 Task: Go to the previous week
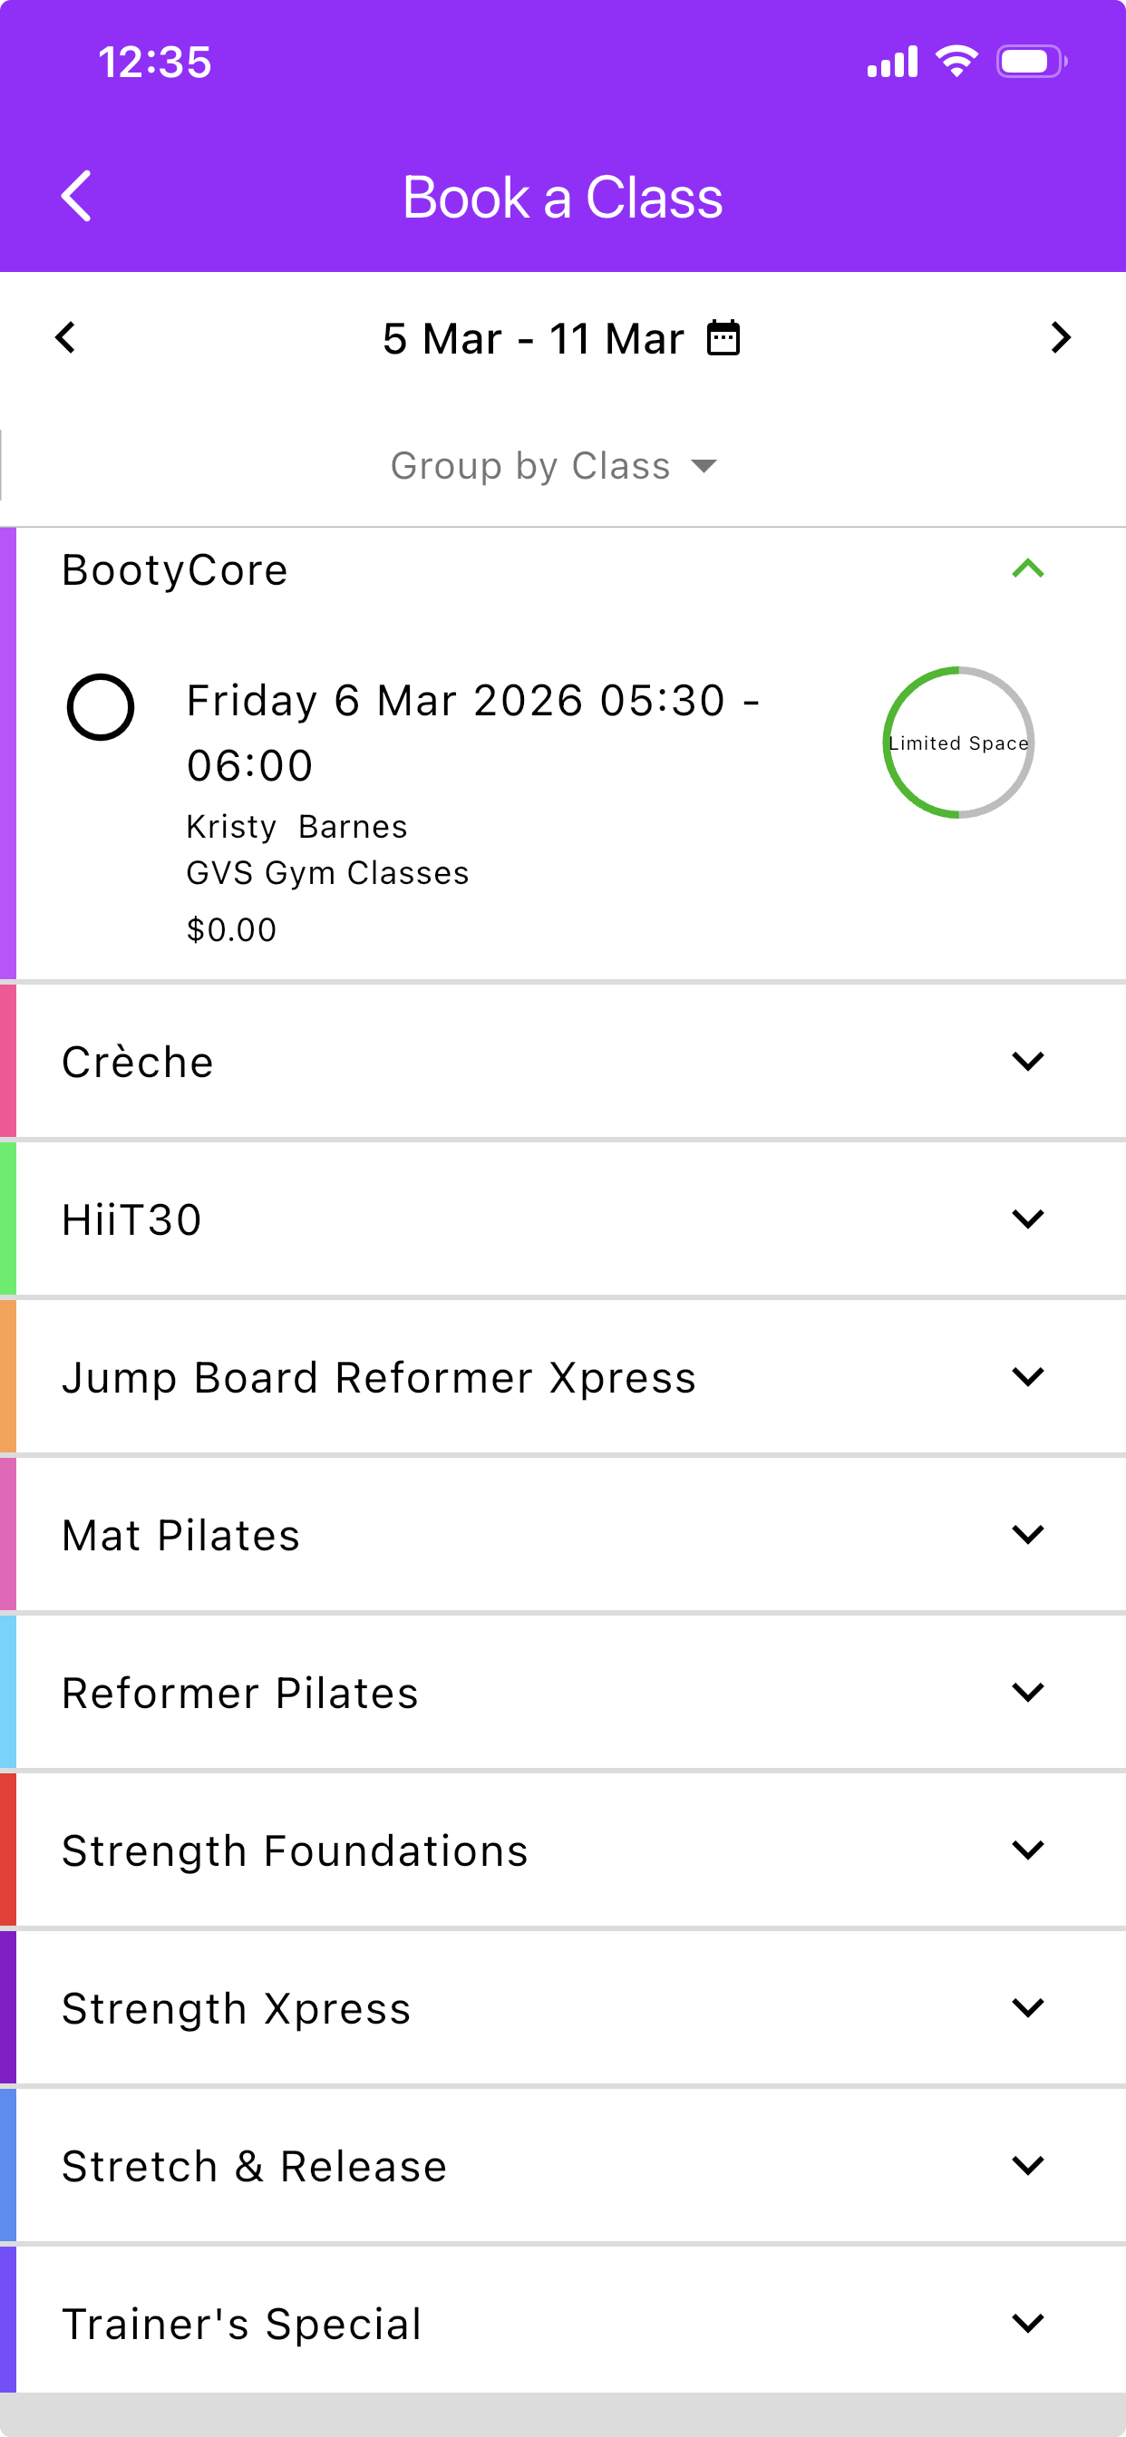(x=65, y=338)
